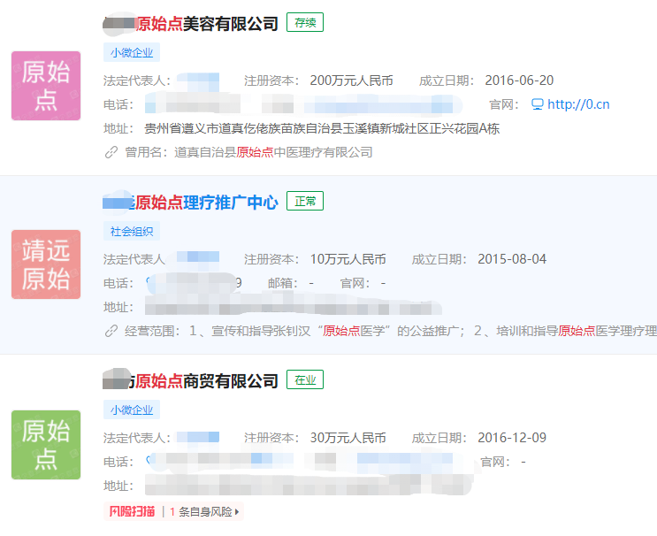Expand the 1 条自身风险 arrow

237,512
